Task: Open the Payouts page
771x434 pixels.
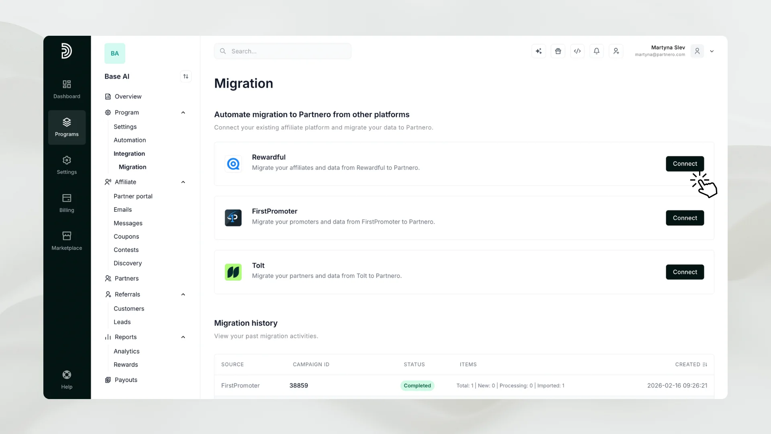Action: [121, 380]
